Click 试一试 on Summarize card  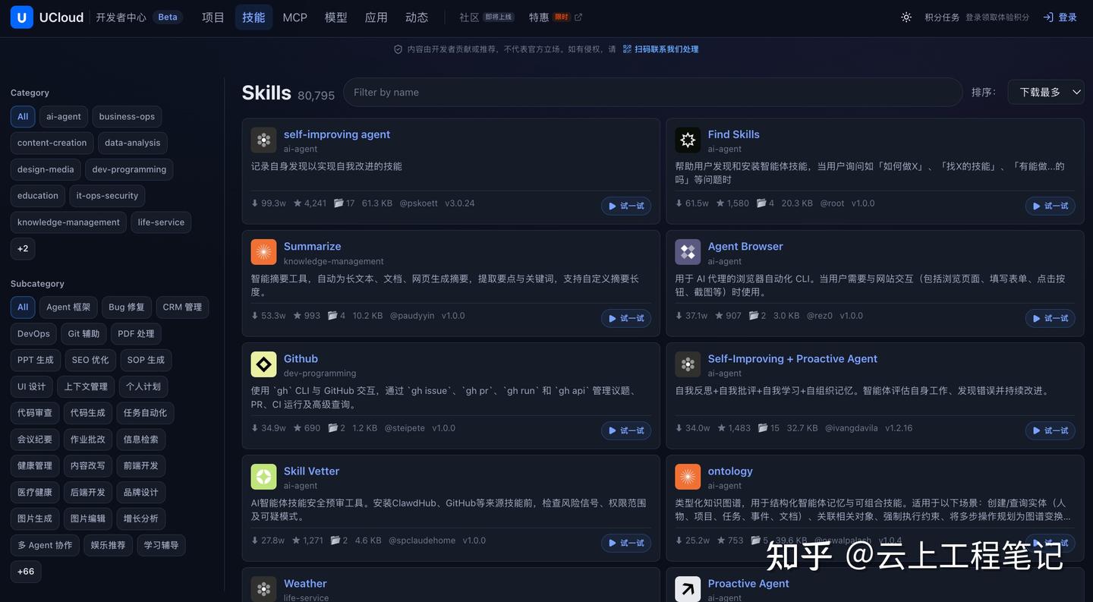[626, 318]
